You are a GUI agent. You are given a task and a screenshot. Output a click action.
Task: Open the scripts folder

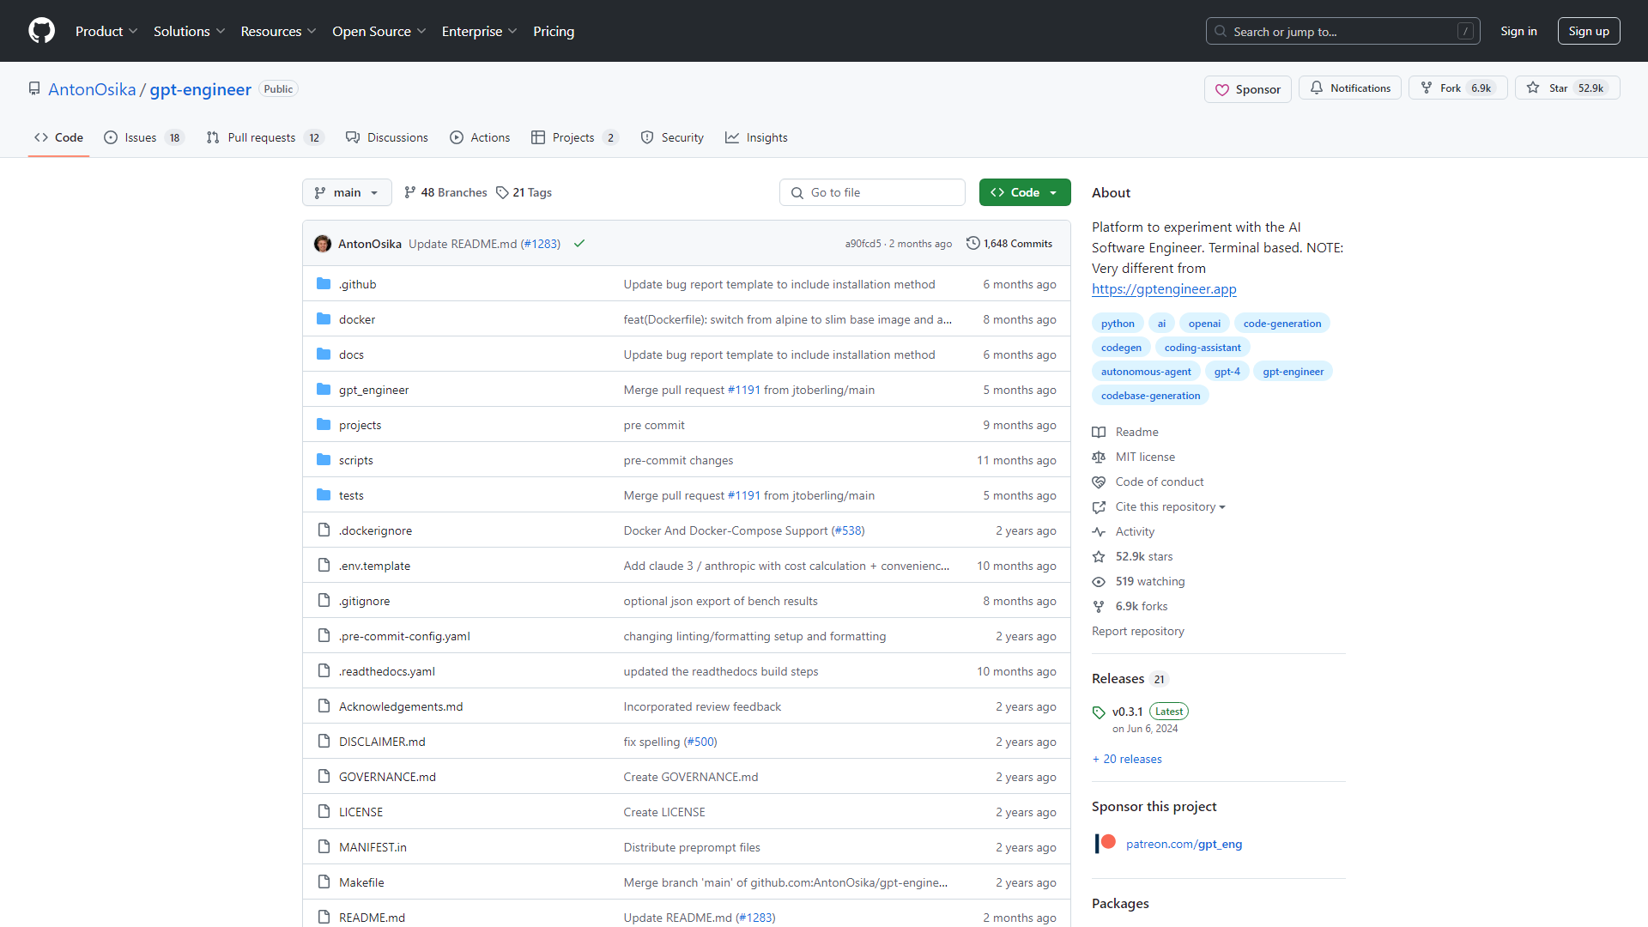(356, 460)
